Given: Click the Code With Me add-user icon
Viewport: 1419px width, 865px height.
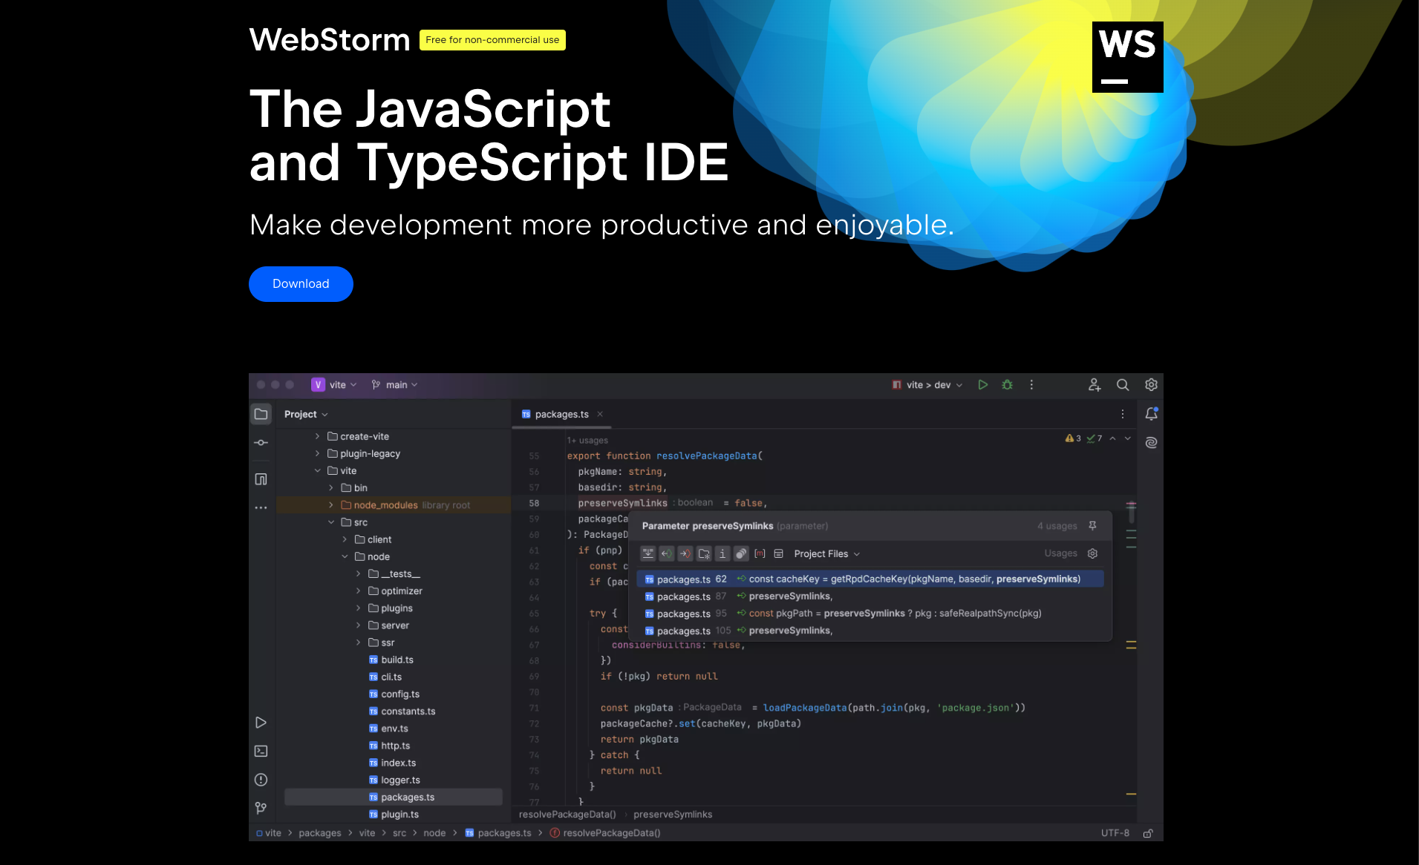Looking at the screenshot, I should point(1095,385).
